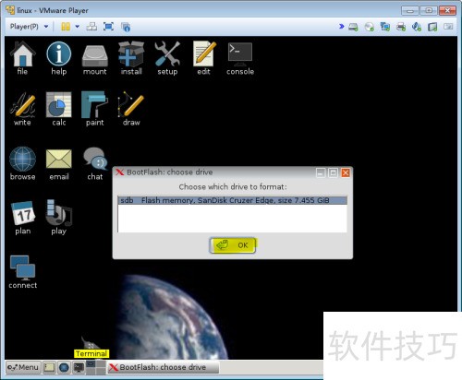Expand VMware devices chevron arrows
The height and width of the screenshot is (380, 462).
pyautogui.click(x=342, y=27)
